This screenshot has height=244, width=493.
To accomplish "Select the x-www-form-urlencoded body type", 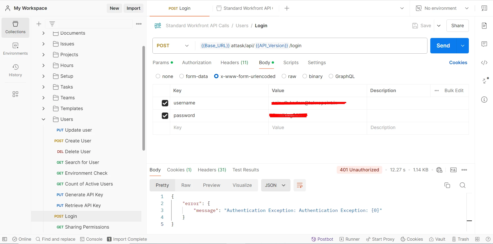I will tap(216, 76).
